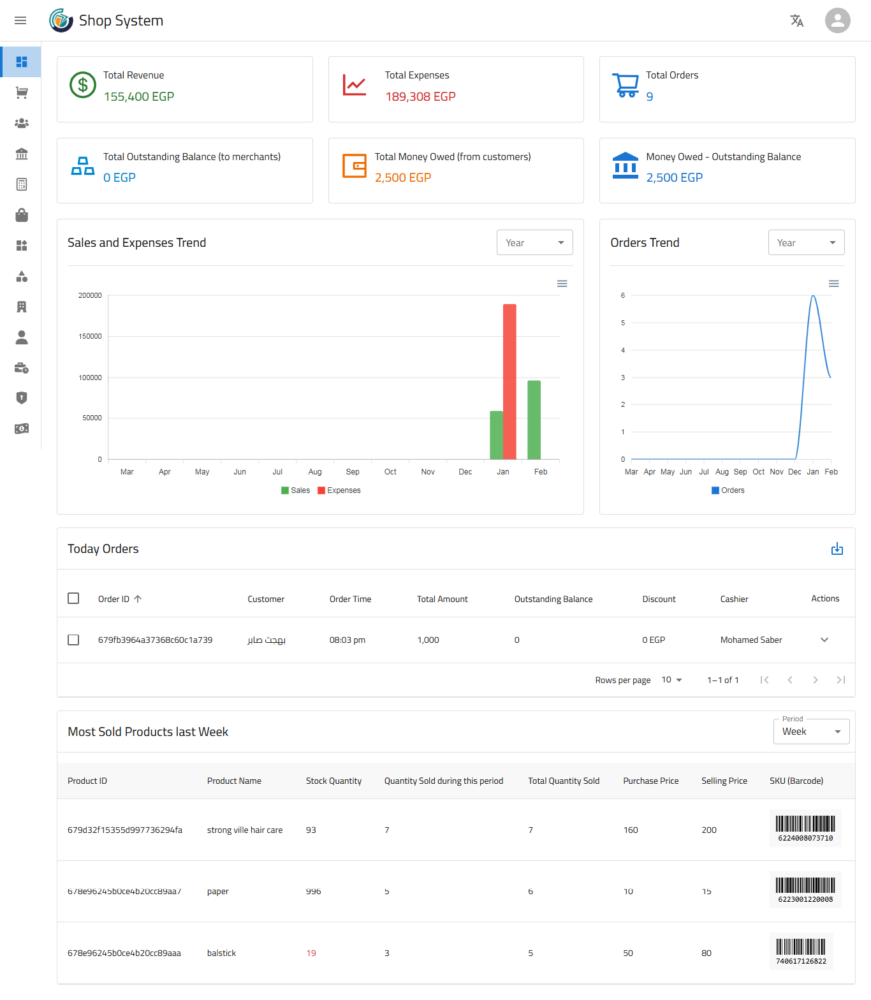Expand actions for Mohamed Saber order row

824,640
